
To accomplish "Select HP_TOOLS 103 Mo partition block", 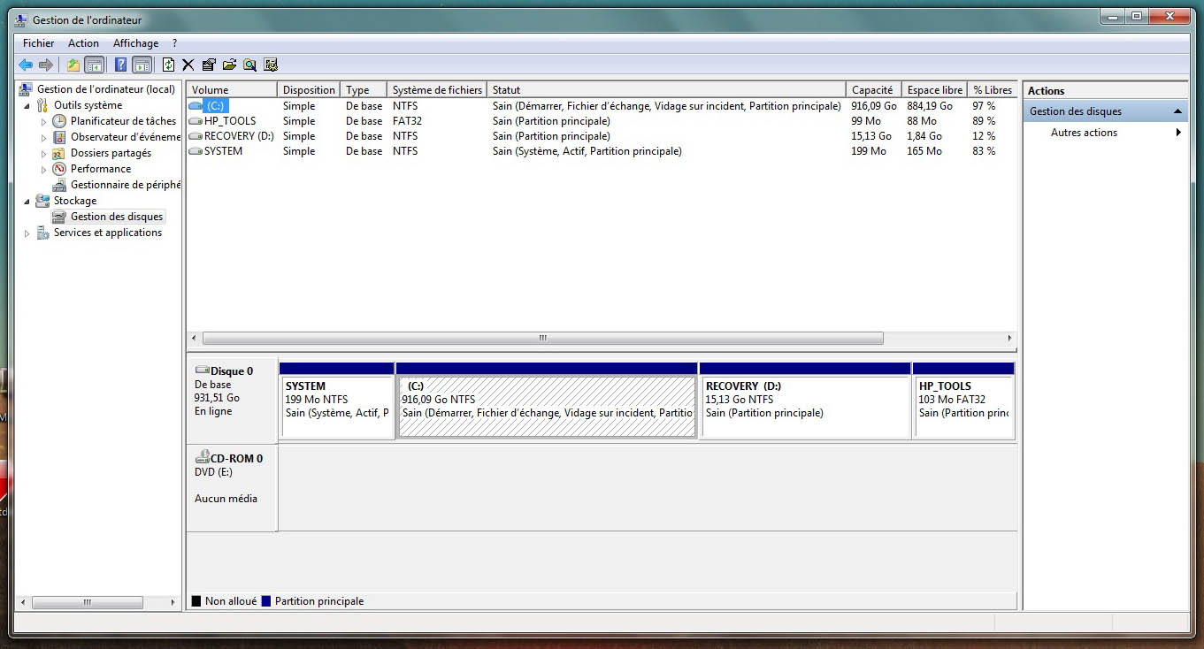I will coord(964,400).
